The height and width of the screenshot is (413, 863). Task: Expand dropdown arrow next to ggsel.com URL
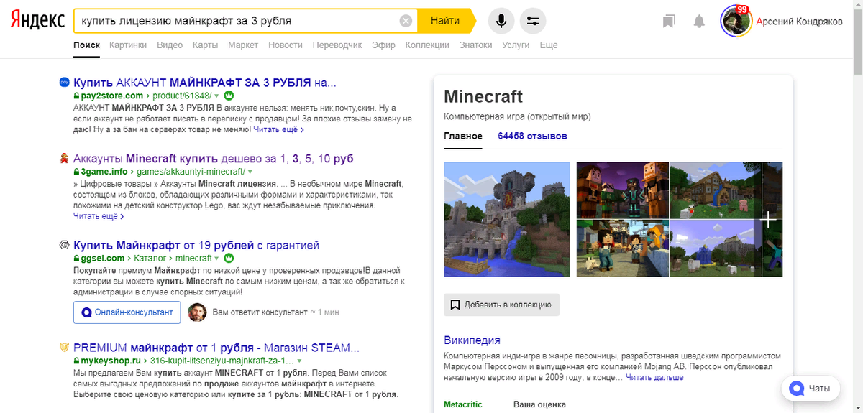[x=218, y=259]
